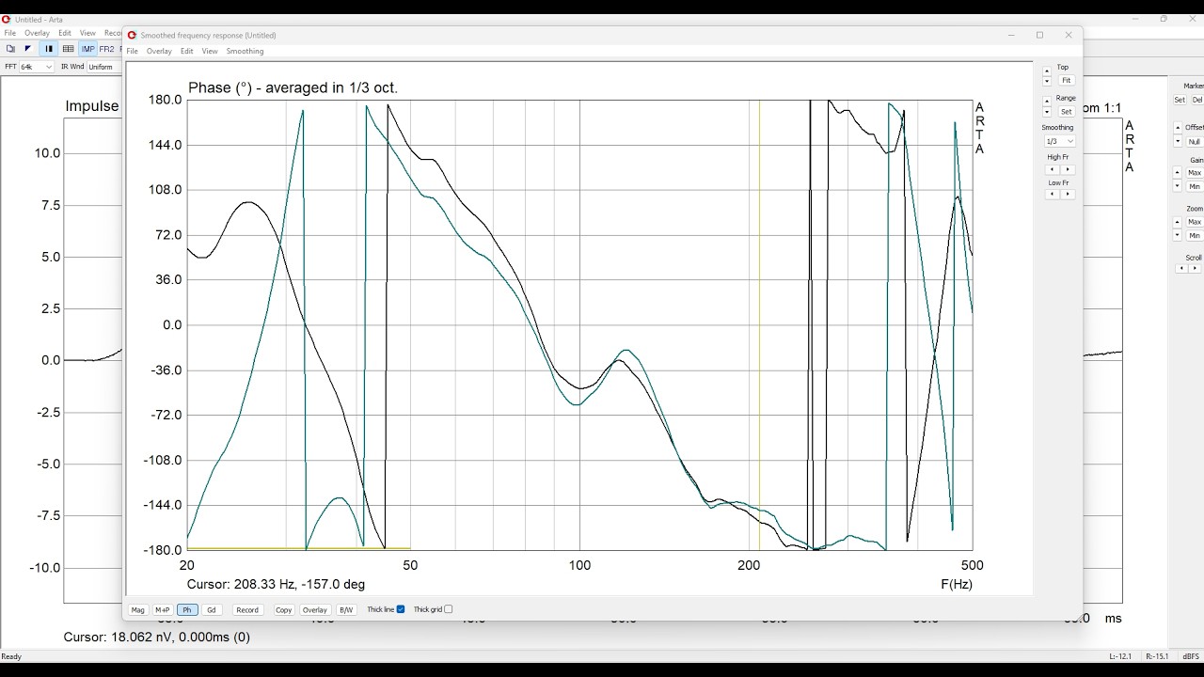Click the Record button

pos(247,609)
